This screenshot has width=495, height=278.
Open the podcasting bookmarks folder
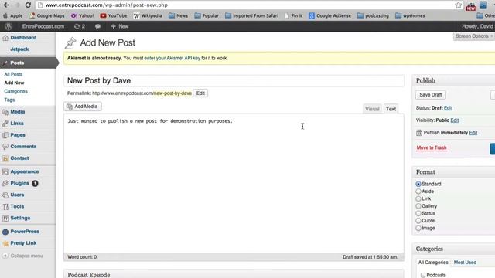click(373, 15)
